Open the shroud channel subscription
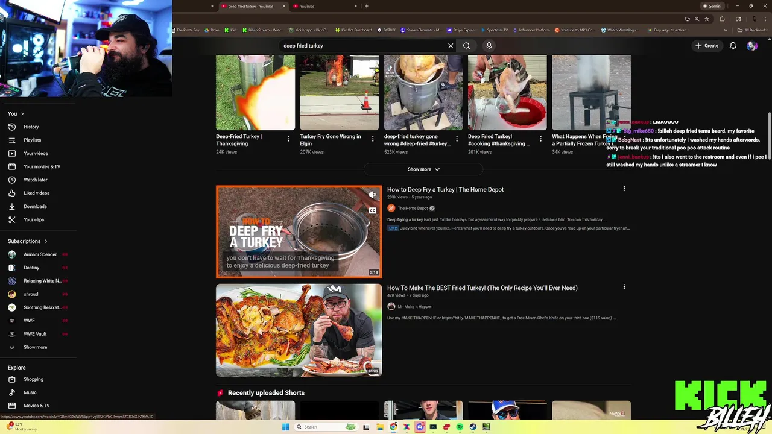 [x=31, y=294]
